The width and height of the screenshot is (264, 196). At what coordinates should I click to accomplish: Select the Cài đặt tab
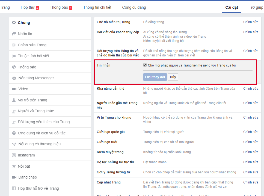(x=232, y=7)
